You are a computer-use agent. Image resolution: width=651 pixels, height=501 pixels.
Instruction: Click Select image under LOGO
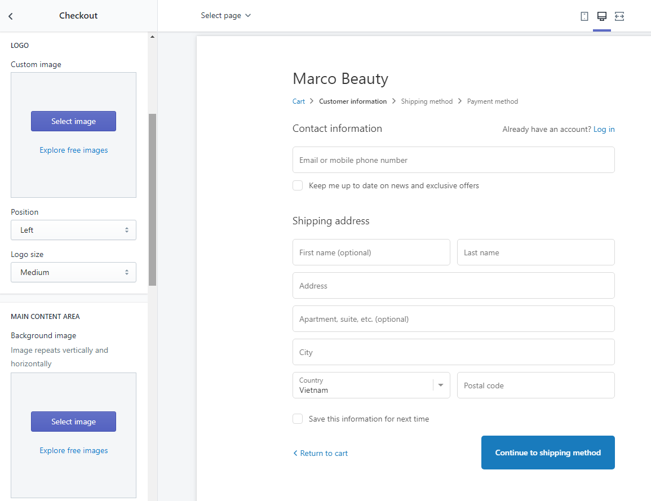coord(73,121)
